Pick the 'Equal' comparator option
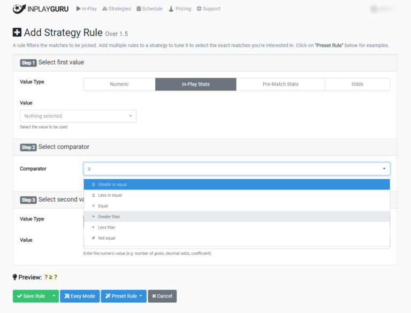This screenshot has height=313, width=411. (x=237, y=206)
